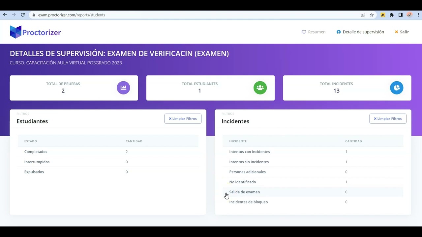422x237 pixels.
Task: Open the browser three-dot menu
Action: click(418, 15)
